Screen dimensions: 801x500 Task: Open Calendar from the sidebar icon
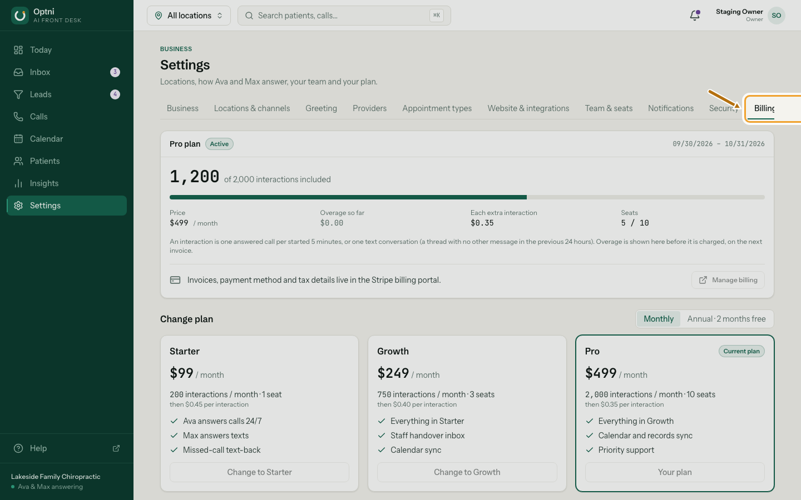pos(18,139)
